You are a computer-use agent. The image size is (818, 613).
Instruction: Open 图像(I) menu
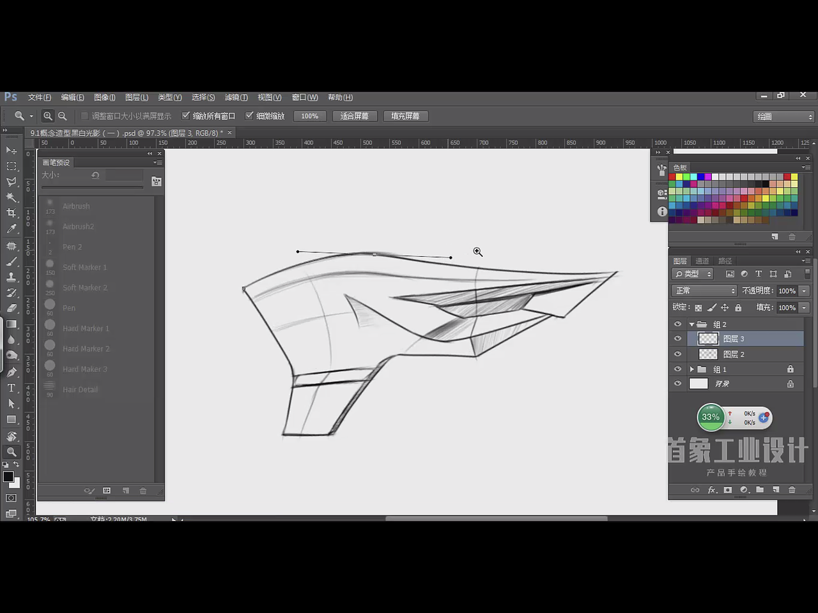tap(105, 98)
